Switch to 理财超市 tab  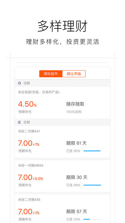pyautogui.click(x=51, y=74)
